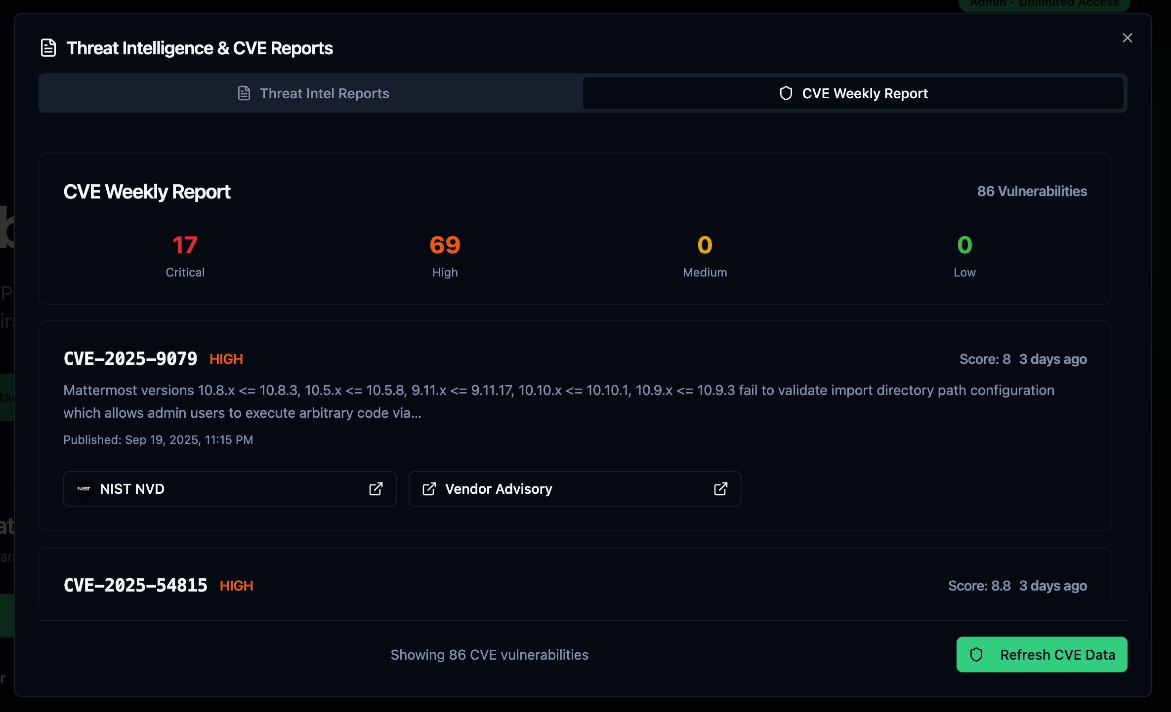Open the NIST NVD link
This screenshot has height=712, width=1171.
coord(230,489)
